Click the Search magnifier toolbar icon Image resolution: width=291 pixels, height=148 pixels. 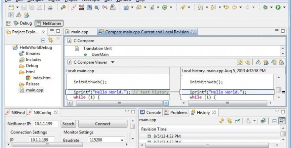(97, 7)
